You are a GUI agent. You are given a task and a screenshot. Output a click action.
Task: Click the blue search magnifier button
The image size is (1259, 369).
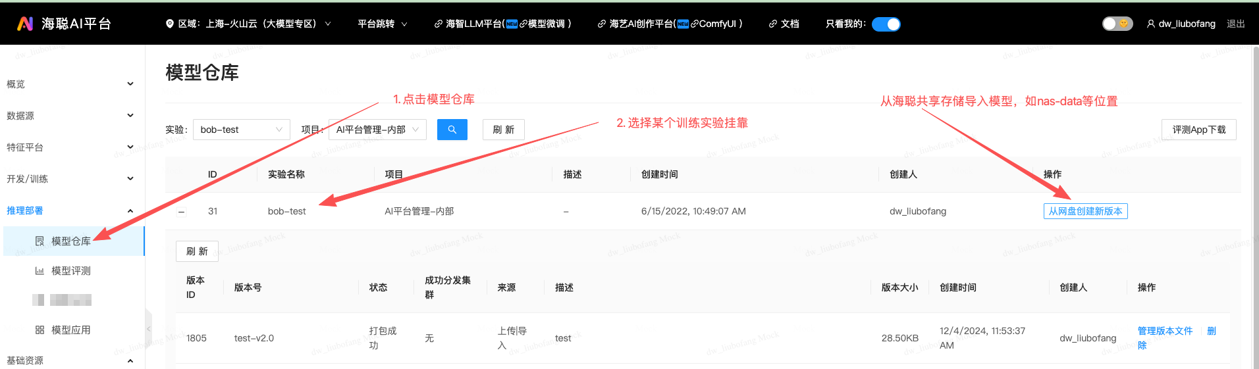coord(452,130)
